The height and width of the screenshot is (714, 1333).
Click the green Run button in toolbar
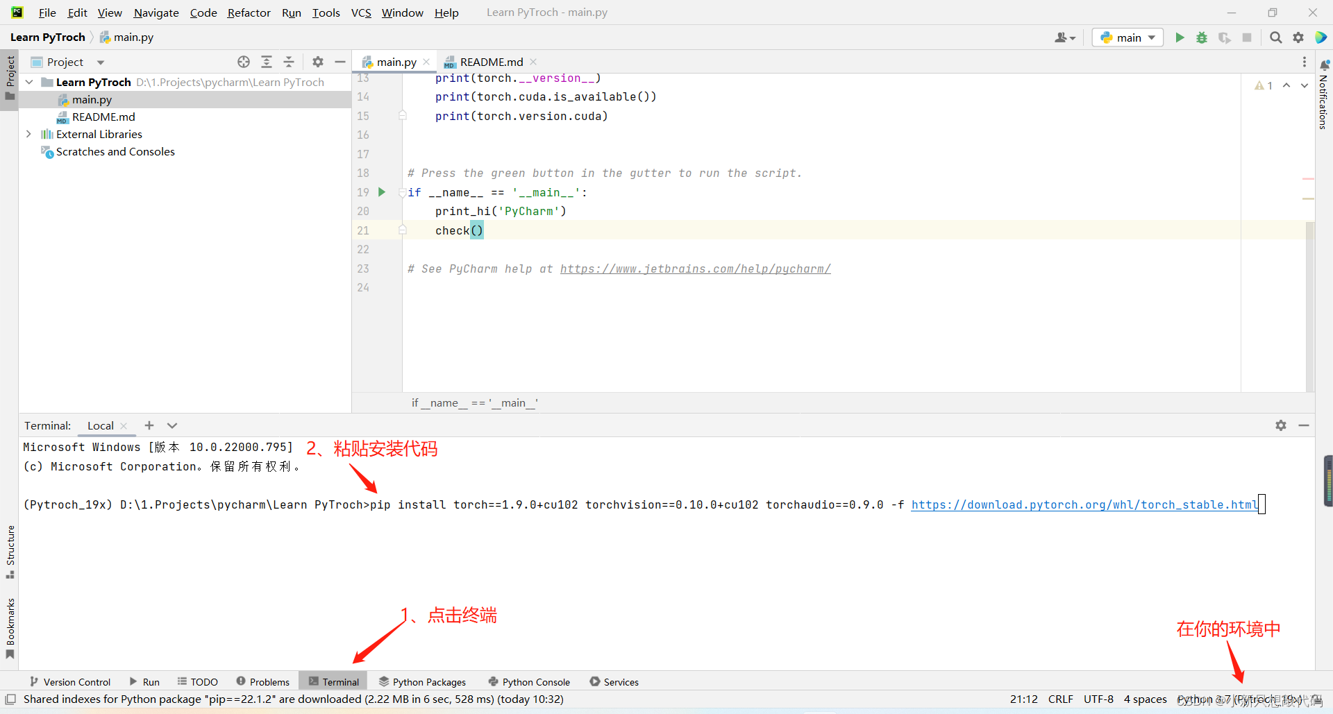click(x=1180, y=37)
